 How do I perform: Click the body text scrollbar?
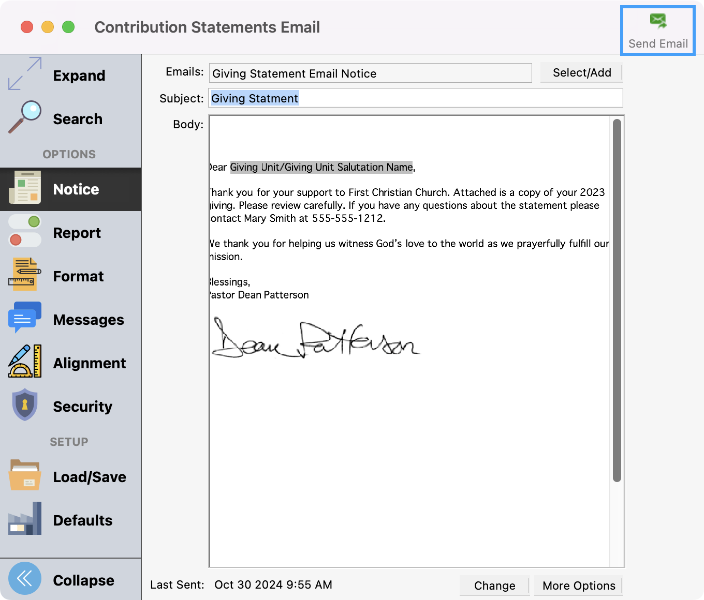(x=617, y=300)
